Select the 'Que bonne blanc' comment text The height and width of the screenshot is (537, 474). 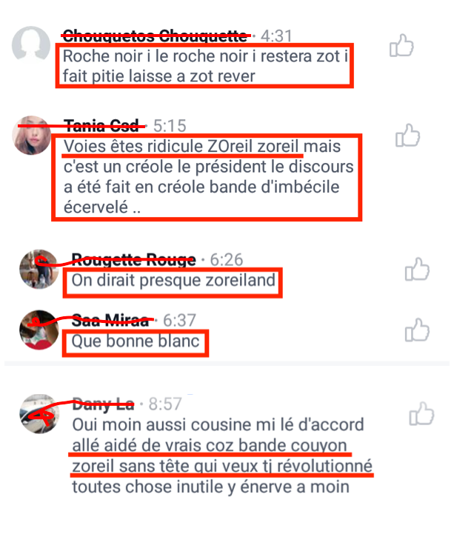[136, 341]
